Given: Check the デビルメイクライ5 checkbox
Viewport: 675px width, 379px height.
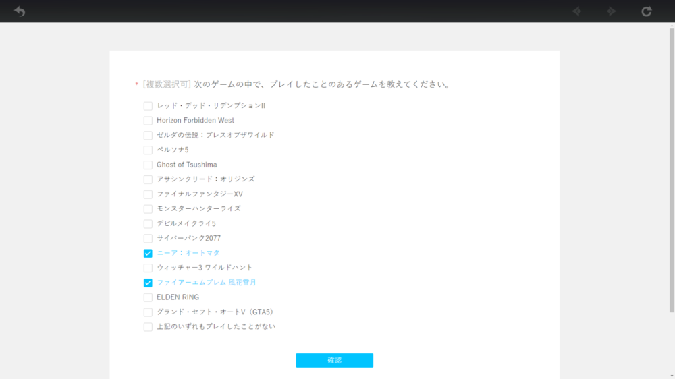Looking at the screenshot, I should pyautogui.click(x=148, y=224).
